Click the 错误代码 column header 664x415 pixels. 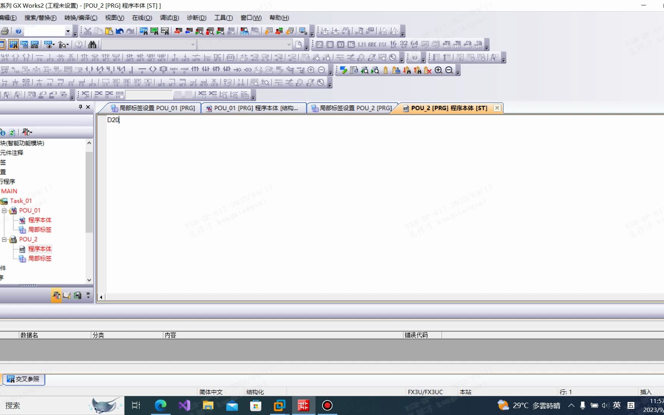(x=422, y=335)
